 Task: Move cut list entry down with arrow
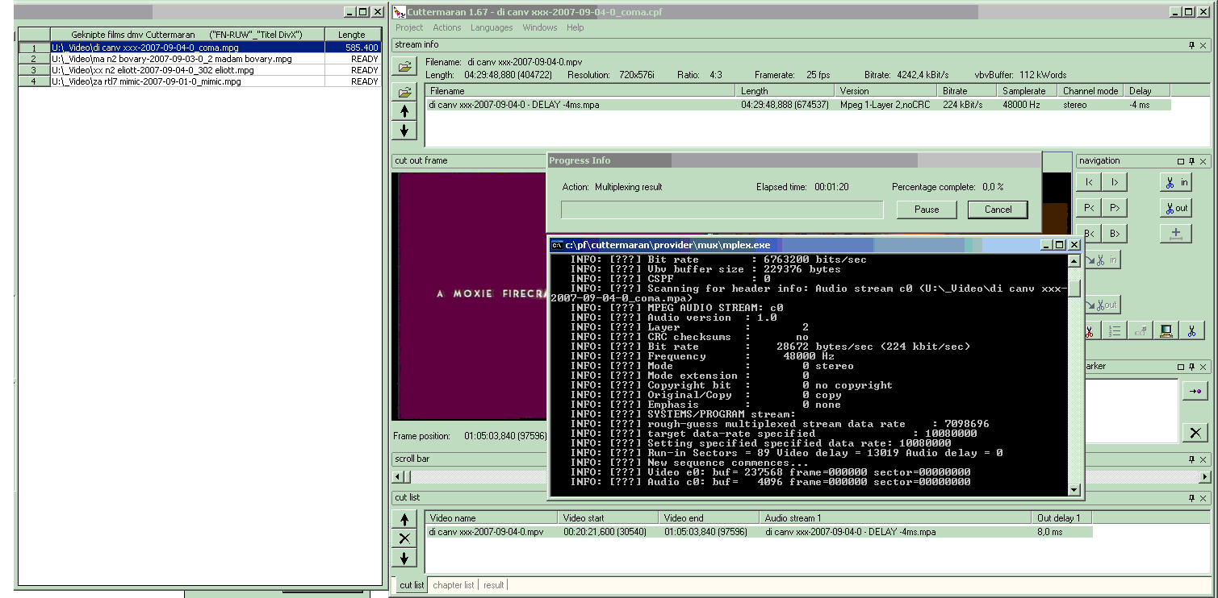tap(404, 559)
